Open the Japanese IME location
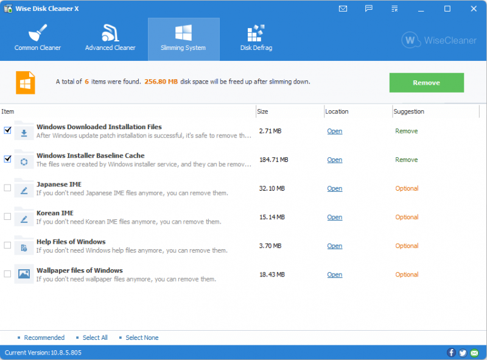This screenshot has height=360, width=487. [334, 188]
